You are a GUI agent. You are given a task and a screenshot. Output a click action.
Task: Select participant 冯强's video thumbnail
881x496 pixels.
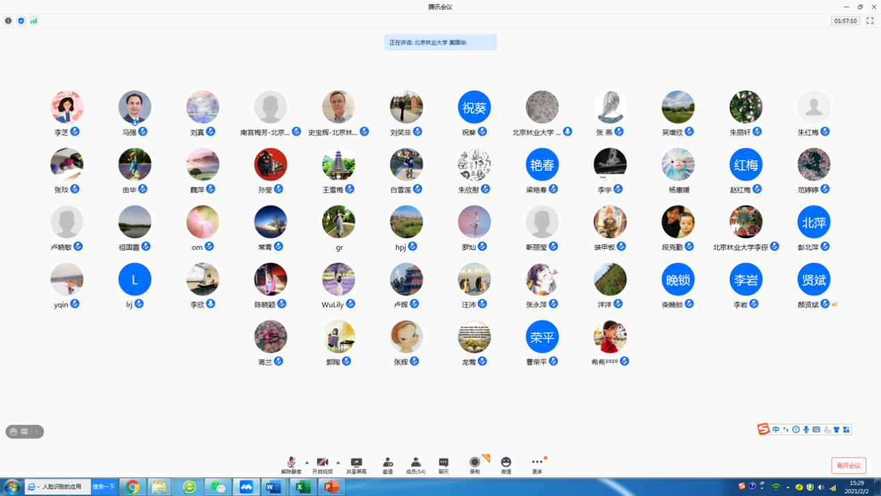coord(135,108)
